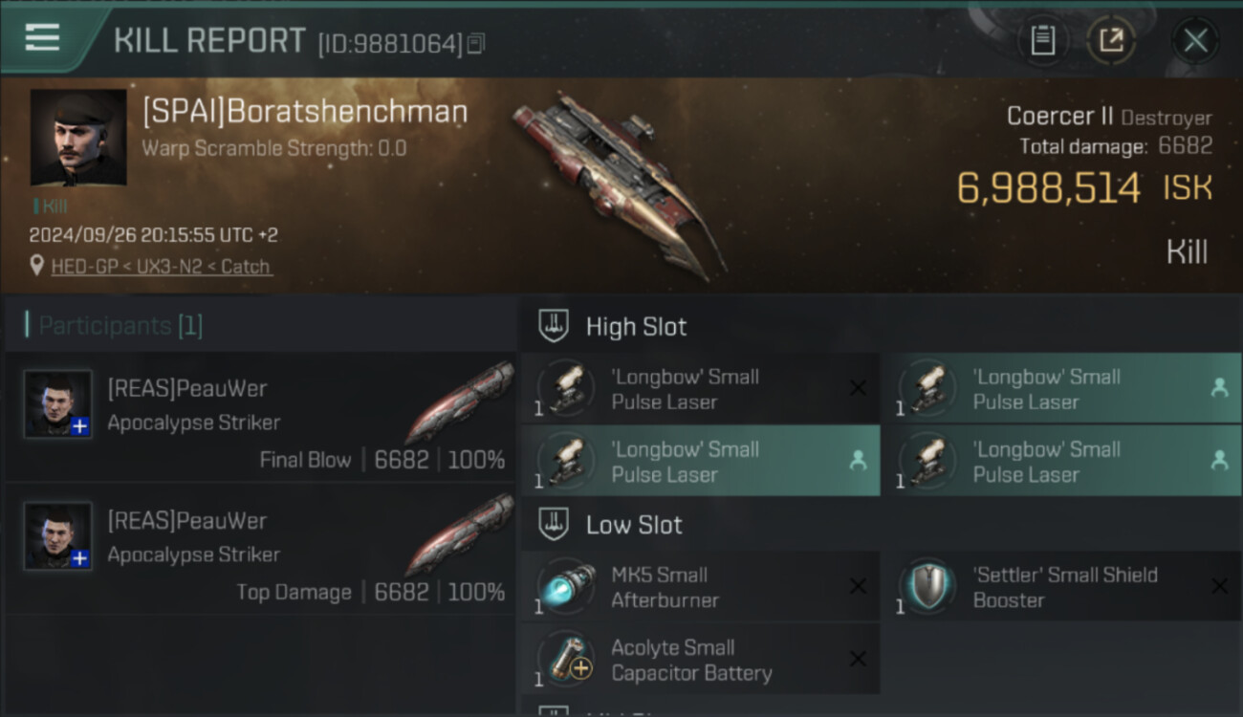Screen dimensions: 1243x717
Task: Click the Low Slot section header
Action: point(634,525)
